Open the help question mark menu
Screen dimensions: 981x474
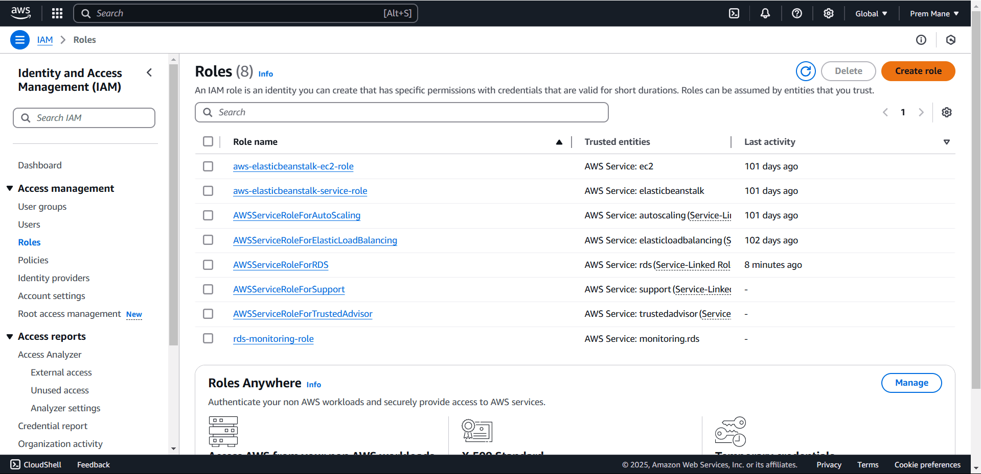point(797,13)
